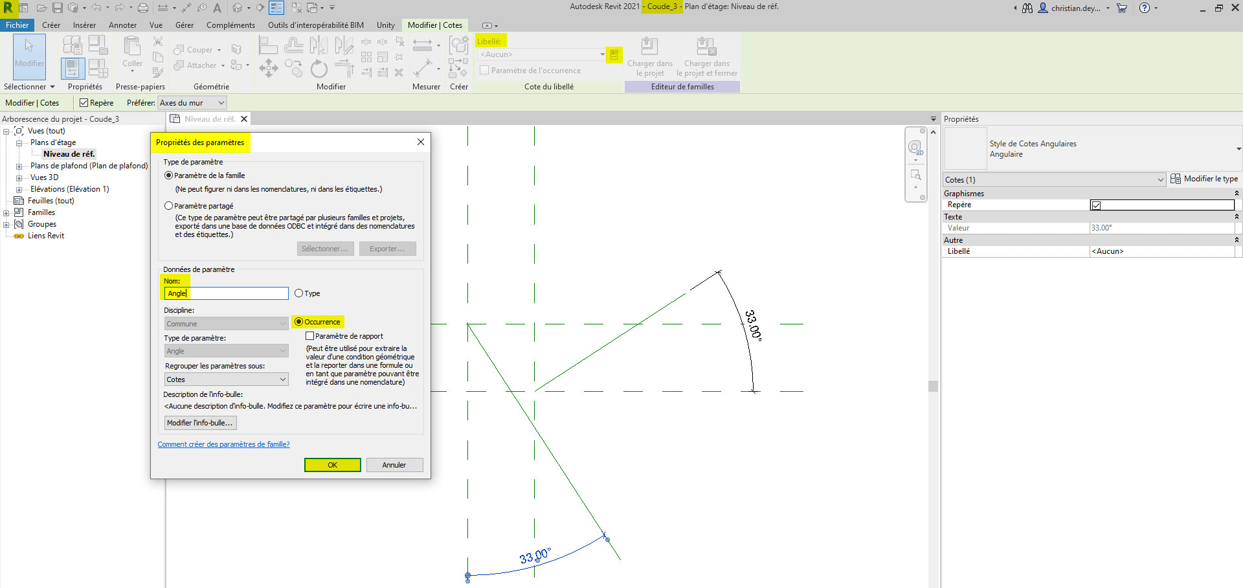Select the Déplacer move tool

[x=268, y=68]
